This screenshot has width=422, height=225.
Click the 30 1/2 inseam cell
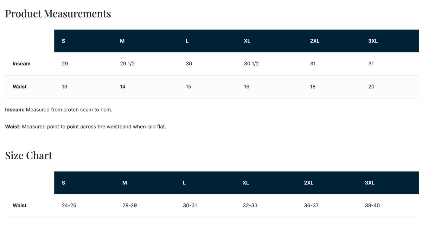click(x=251, y=64)
